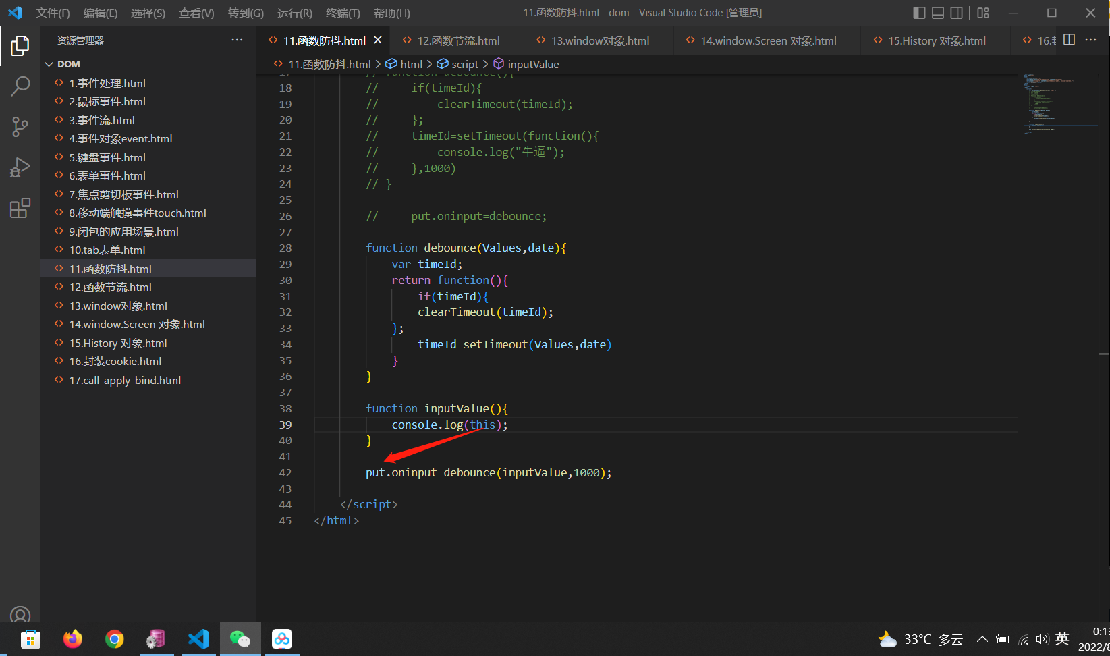Image resolution: width=1110 pixels, height=656 pixels.
Task: Open 2.鼠标事件.html in explorer
Action: [x=148, y=101]
